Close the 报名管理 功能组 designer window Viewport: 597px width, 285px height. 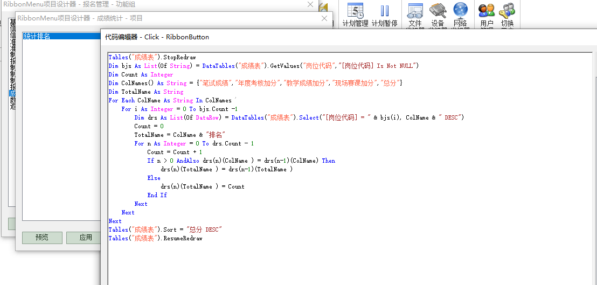pos(310,4)
